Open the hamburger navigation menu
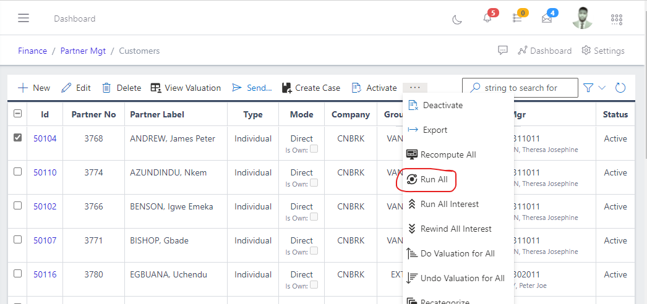This screenshot has height=304, width=647. tap(24, 18)
